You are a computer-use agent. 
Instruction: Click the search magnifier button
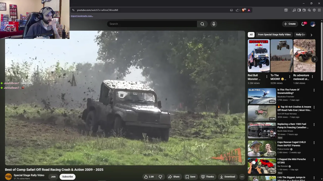tap(202, 24)
